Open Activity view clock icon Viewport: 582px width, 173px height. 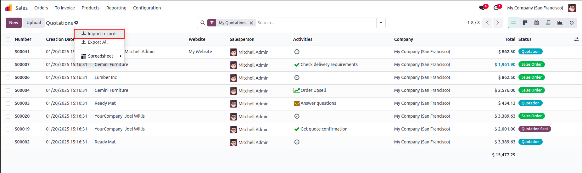coord(571,23)
